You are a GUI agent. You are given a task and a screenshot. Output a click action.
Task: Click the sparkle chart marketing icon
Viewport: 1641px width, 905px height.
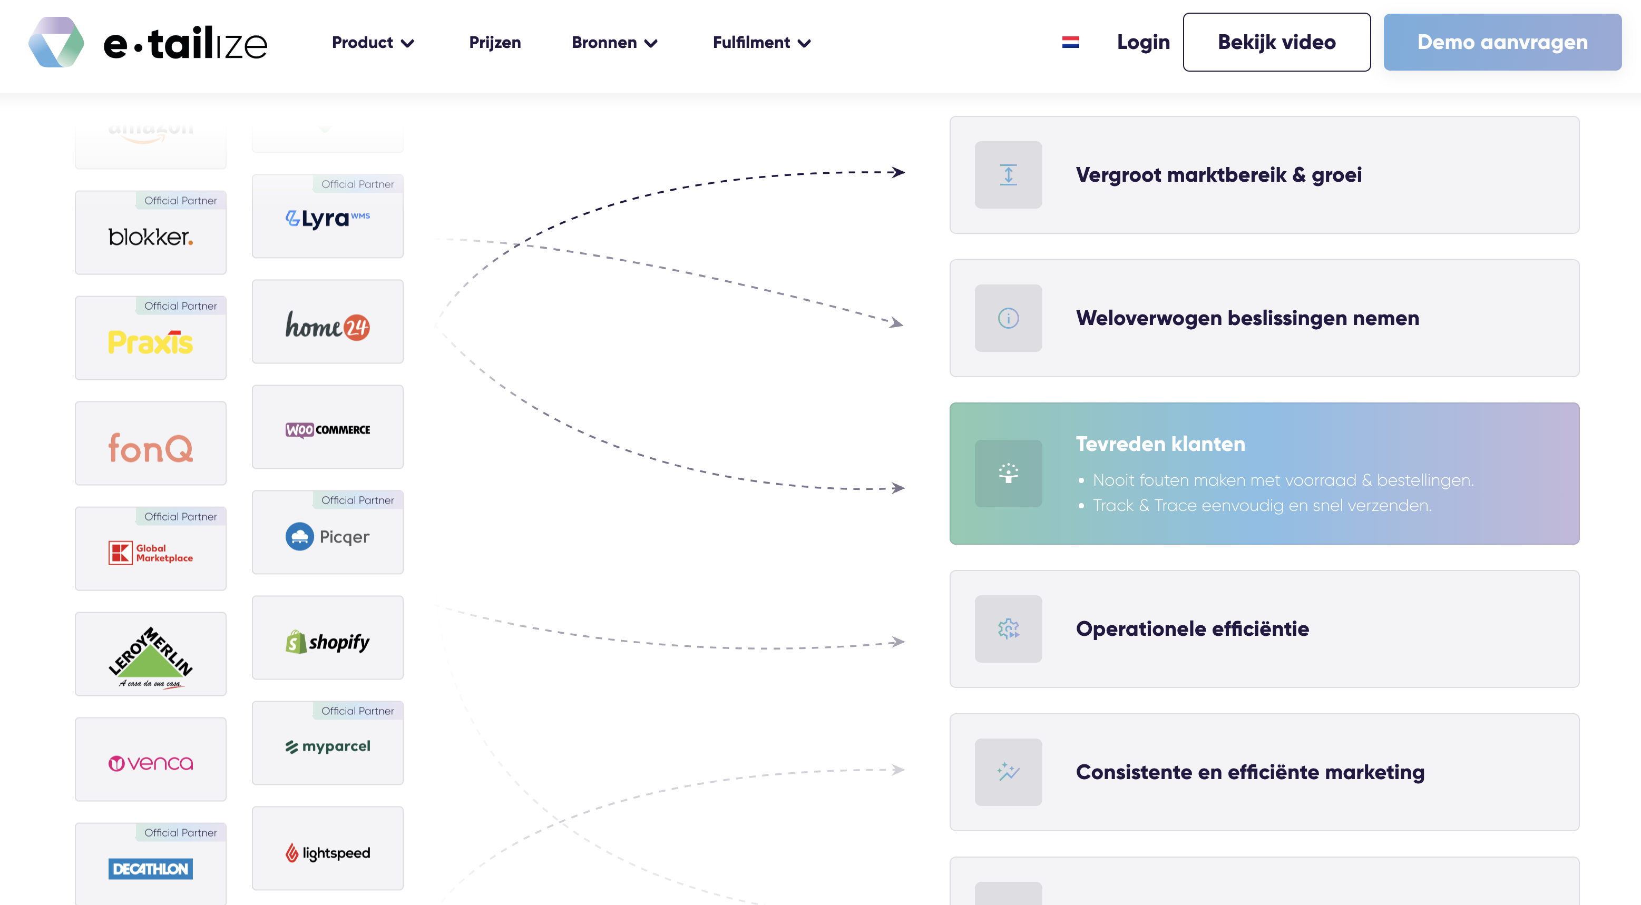click(1008, 772)
